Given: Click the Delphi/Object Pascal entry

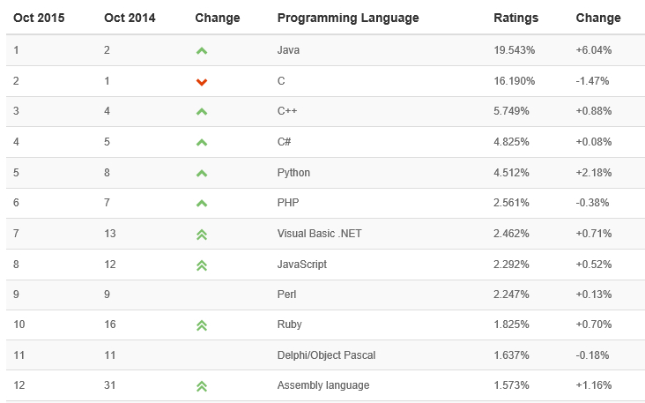Looking at the screenshot, I should (x=326, y=355).
